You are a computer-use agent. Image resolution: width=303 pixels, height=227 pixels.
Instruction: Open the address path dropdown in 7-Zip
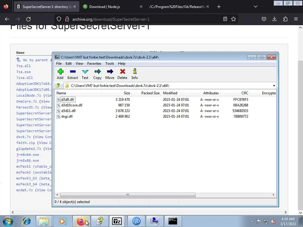(x=274, y=85)
